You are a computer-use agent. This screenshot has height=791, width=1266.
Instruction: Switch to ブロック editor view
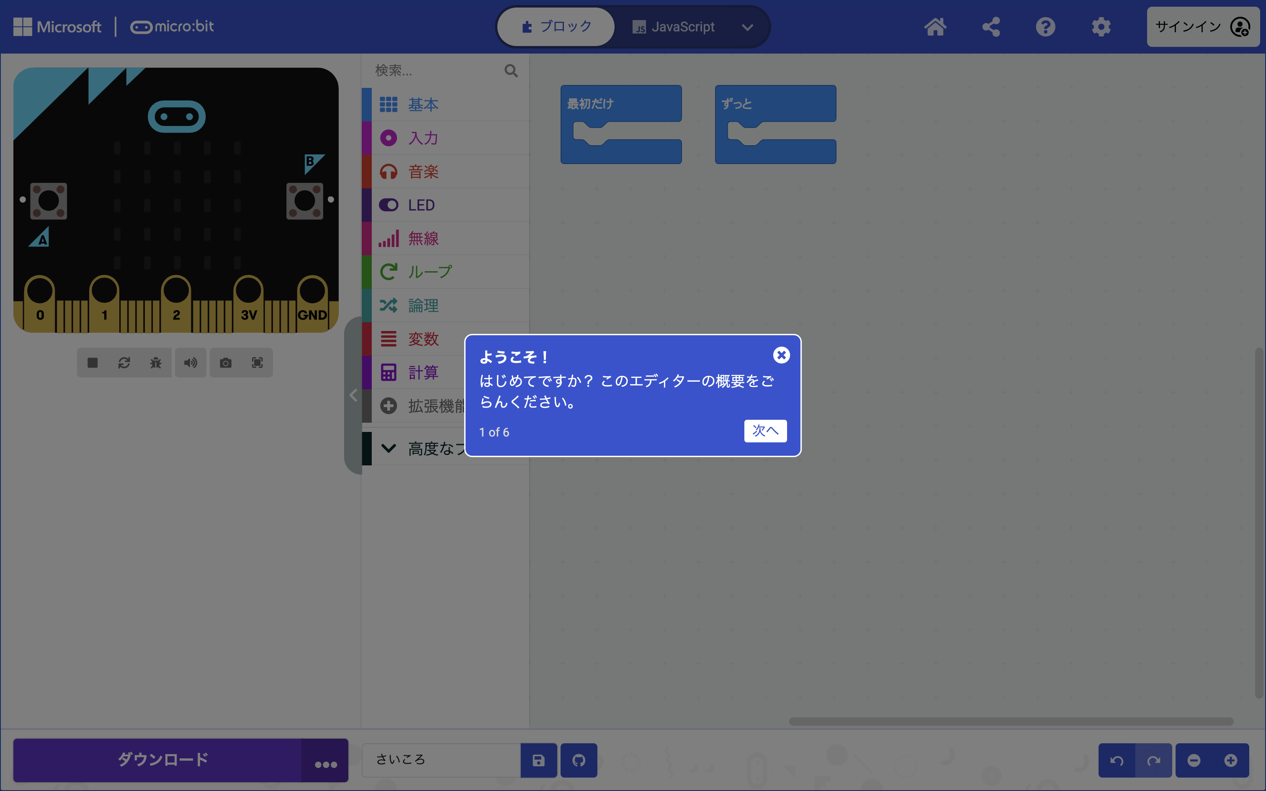pos(556,27)
